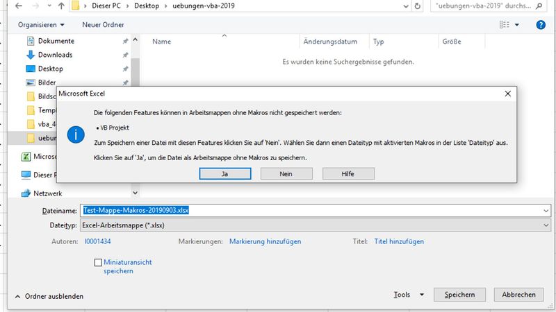556x312 pixels.
Task: Toggle Miniaturansicht speichern checkbox
Action: tap(98, 263)
